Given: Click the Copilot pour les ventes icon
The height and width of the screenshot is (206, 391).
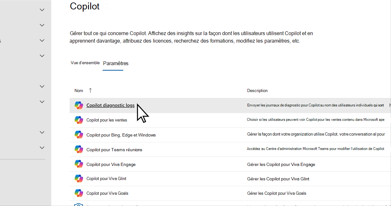Looking at the screenshot, I should click(x=79, y=120).
